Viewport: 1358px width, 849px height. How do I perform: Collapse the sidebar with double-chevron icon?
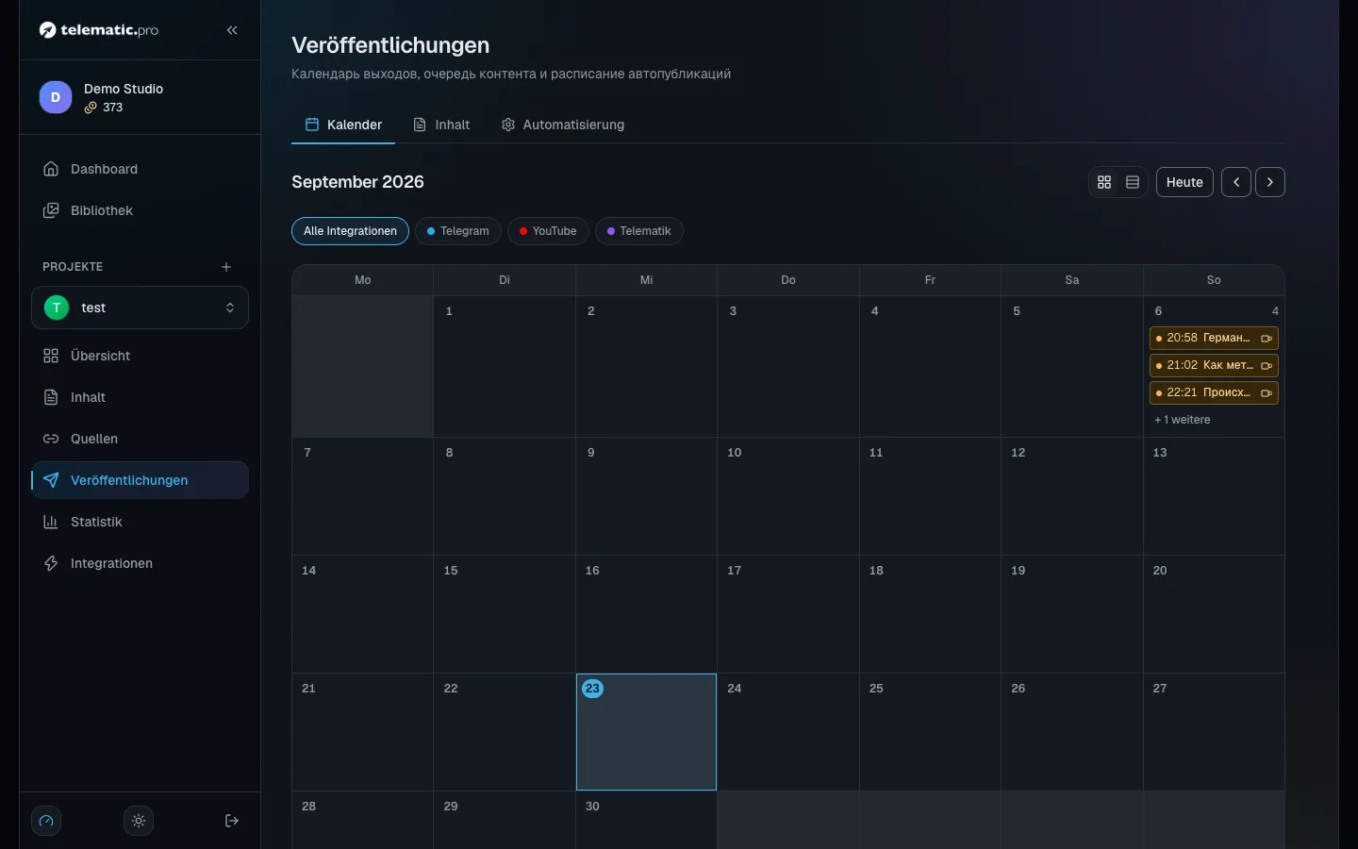click(x=232, y=30)
